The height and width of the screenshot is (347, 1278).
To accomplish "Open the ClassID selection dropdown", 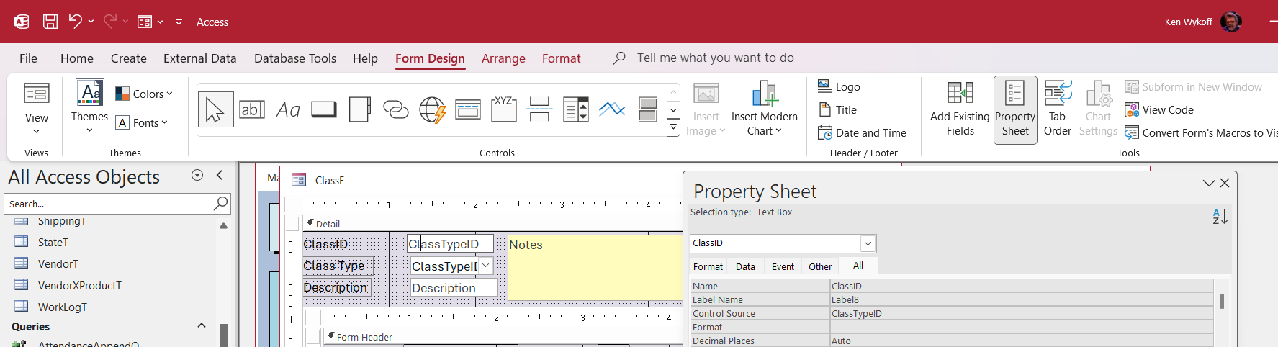I will [x=868, y=243].
